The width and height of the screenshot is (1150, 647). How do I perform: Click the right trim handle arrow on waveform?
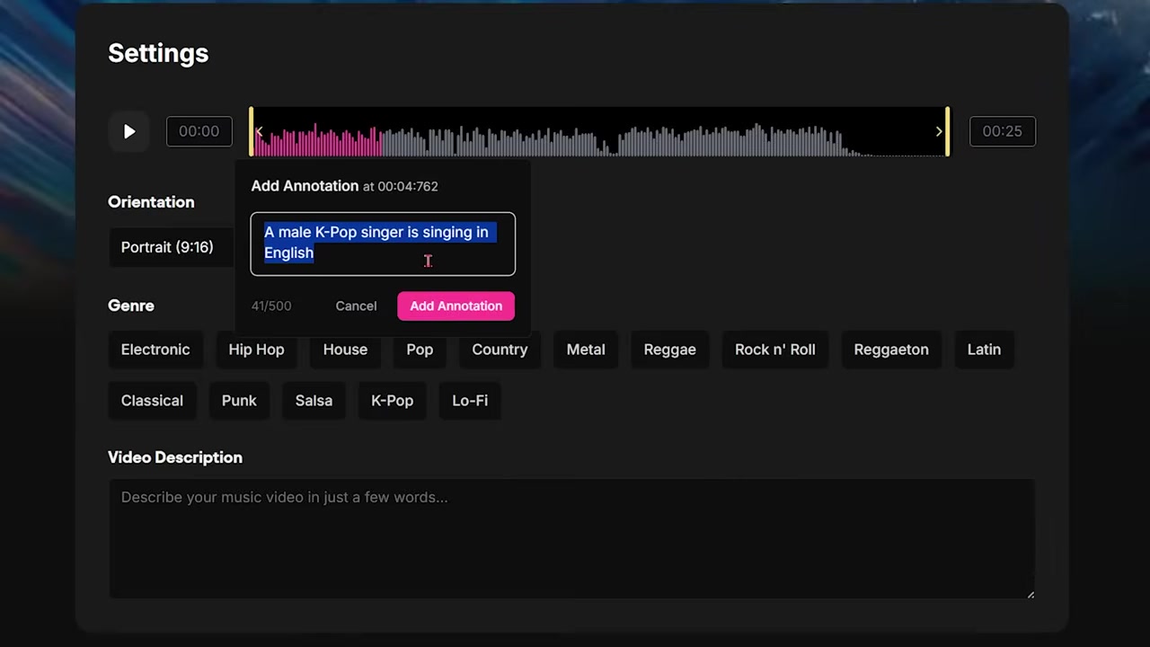coord(939,132)
